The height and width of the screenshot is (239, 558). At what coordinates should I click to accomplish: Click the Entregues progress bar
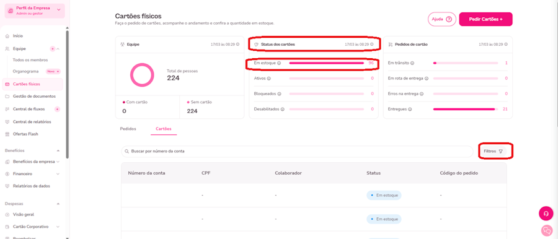466,109
